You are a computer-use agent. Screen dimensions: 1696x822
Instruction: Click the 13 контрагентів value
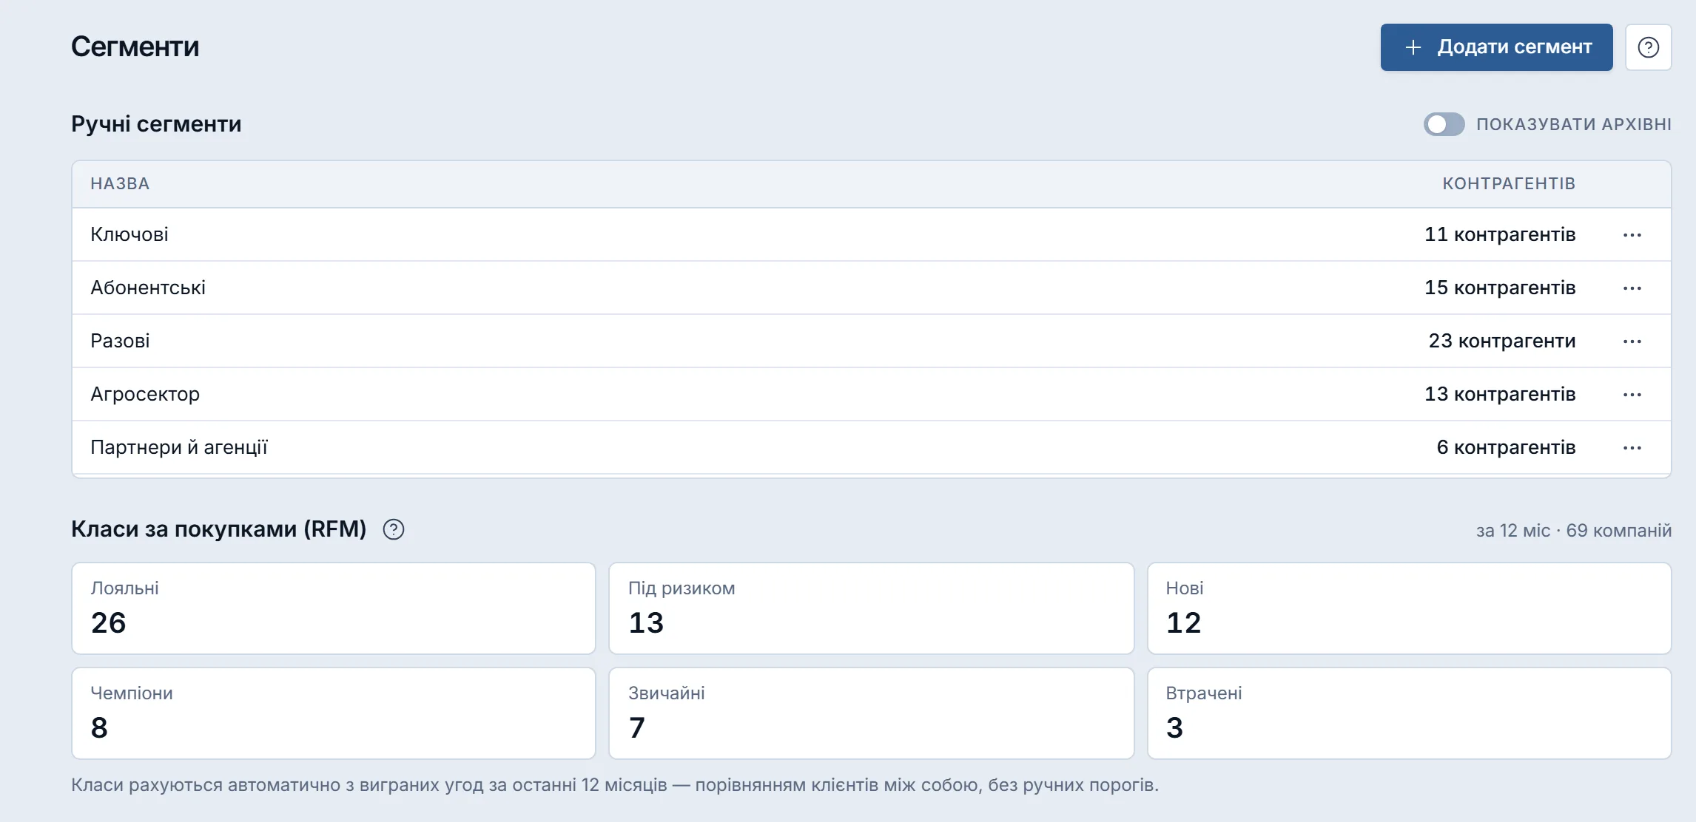click(1500, 395)
